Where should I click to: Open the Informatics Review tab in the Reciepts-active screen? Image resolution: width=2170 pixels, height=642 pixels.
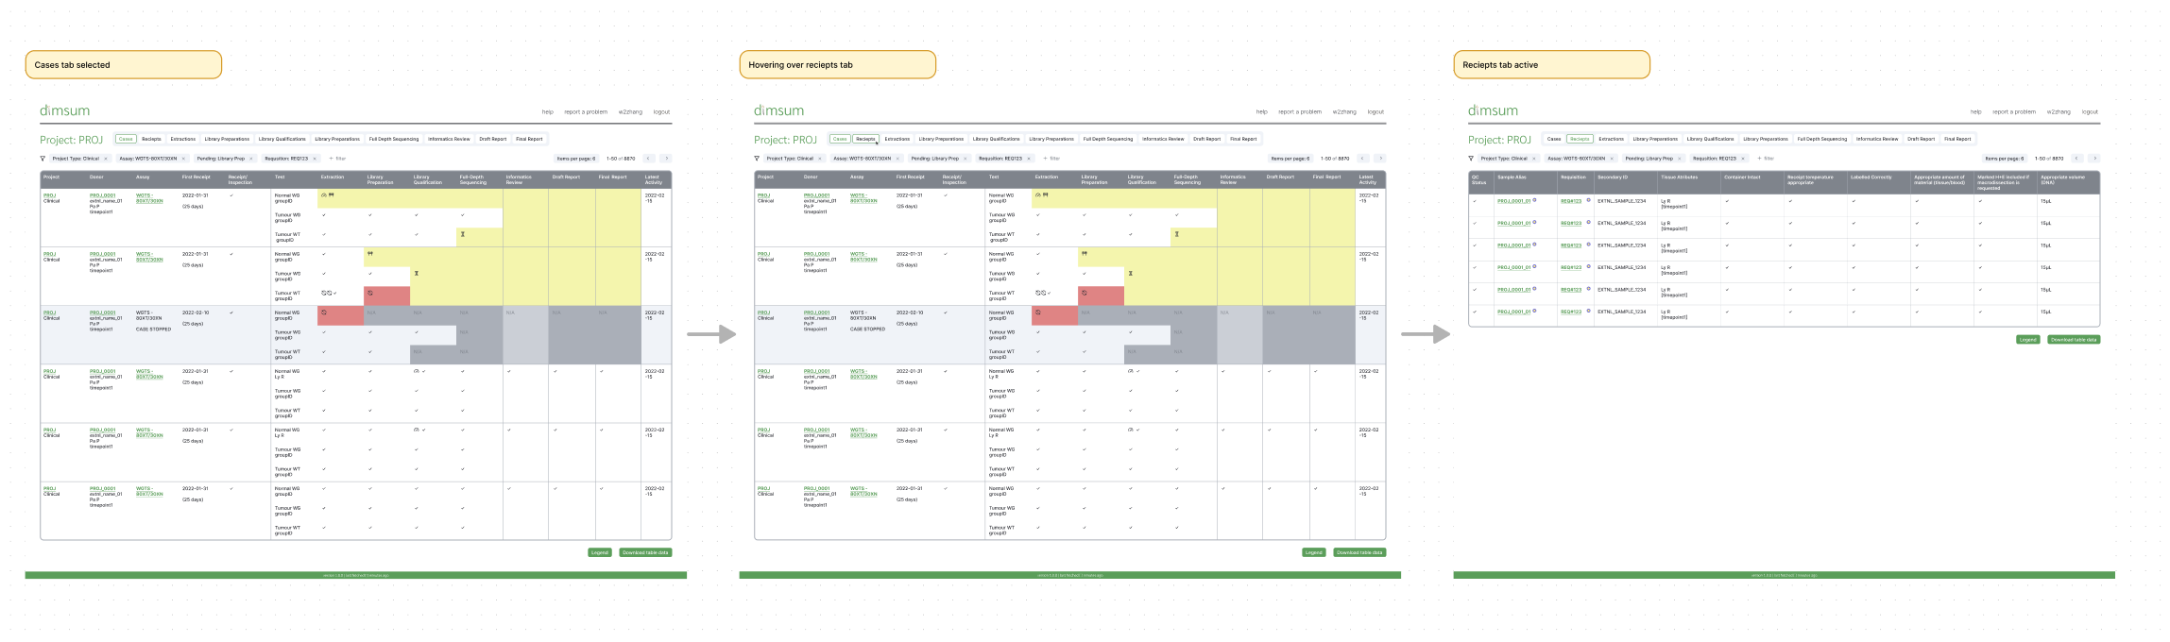(1877, 139)
